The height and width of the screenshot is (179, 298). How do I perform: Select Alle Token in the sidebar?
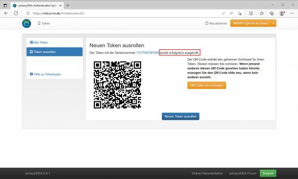[39, 43]
